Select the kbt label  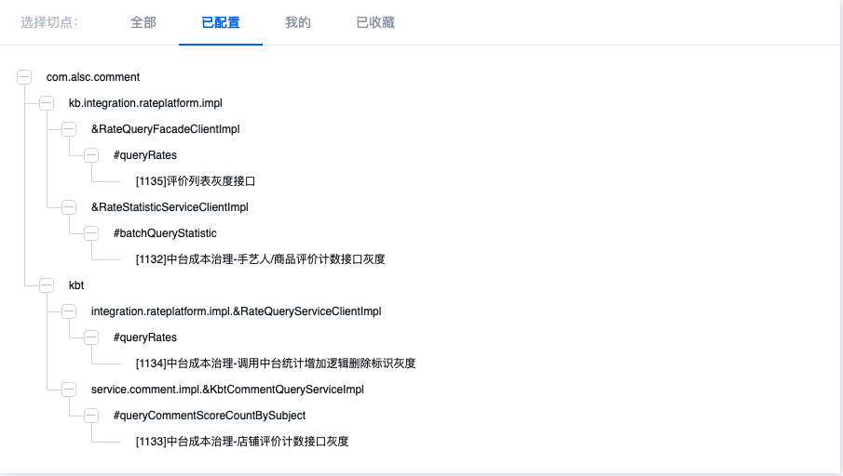(x=76, y=285)
